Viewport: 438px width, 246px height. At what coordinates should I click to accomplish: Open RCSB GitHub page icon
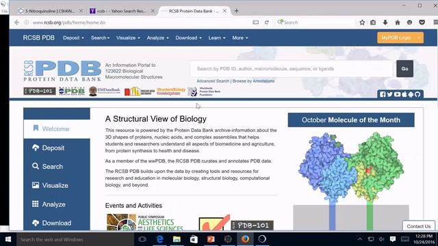[x=417, y=94]
